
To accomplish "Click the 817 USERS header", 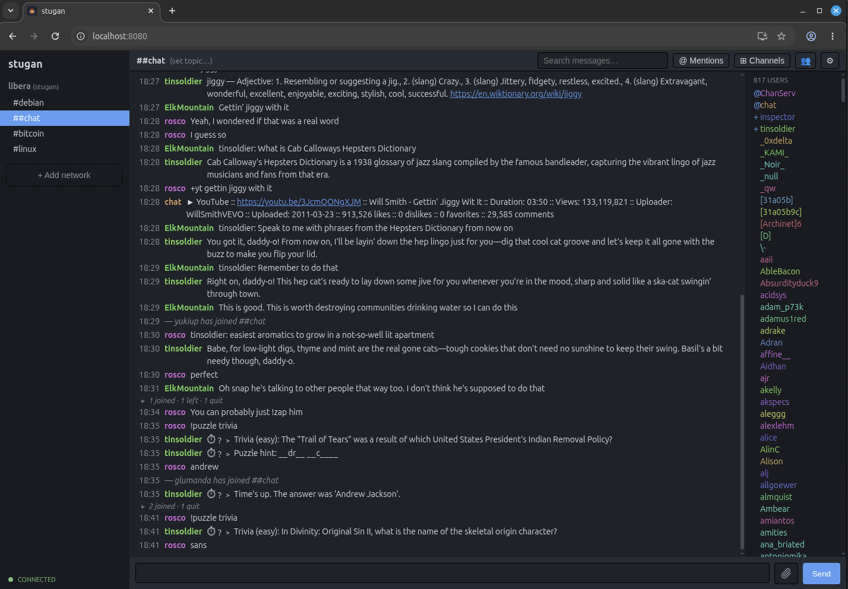I will pos(771,80).
